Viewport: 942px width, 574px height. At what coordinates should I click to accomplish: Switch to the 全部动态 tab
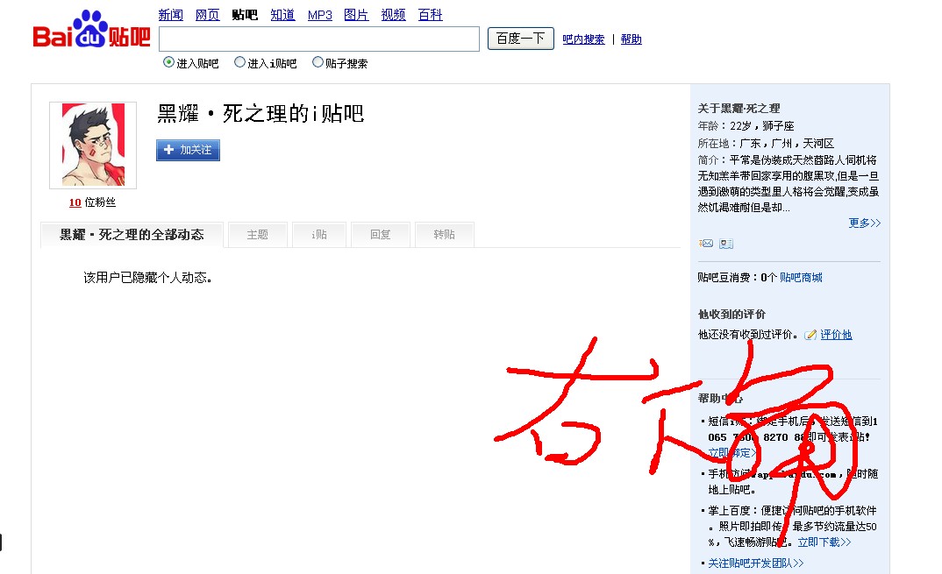click(132, 235)
